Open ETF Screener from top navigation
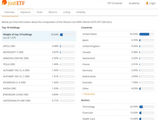 (115, 3)
